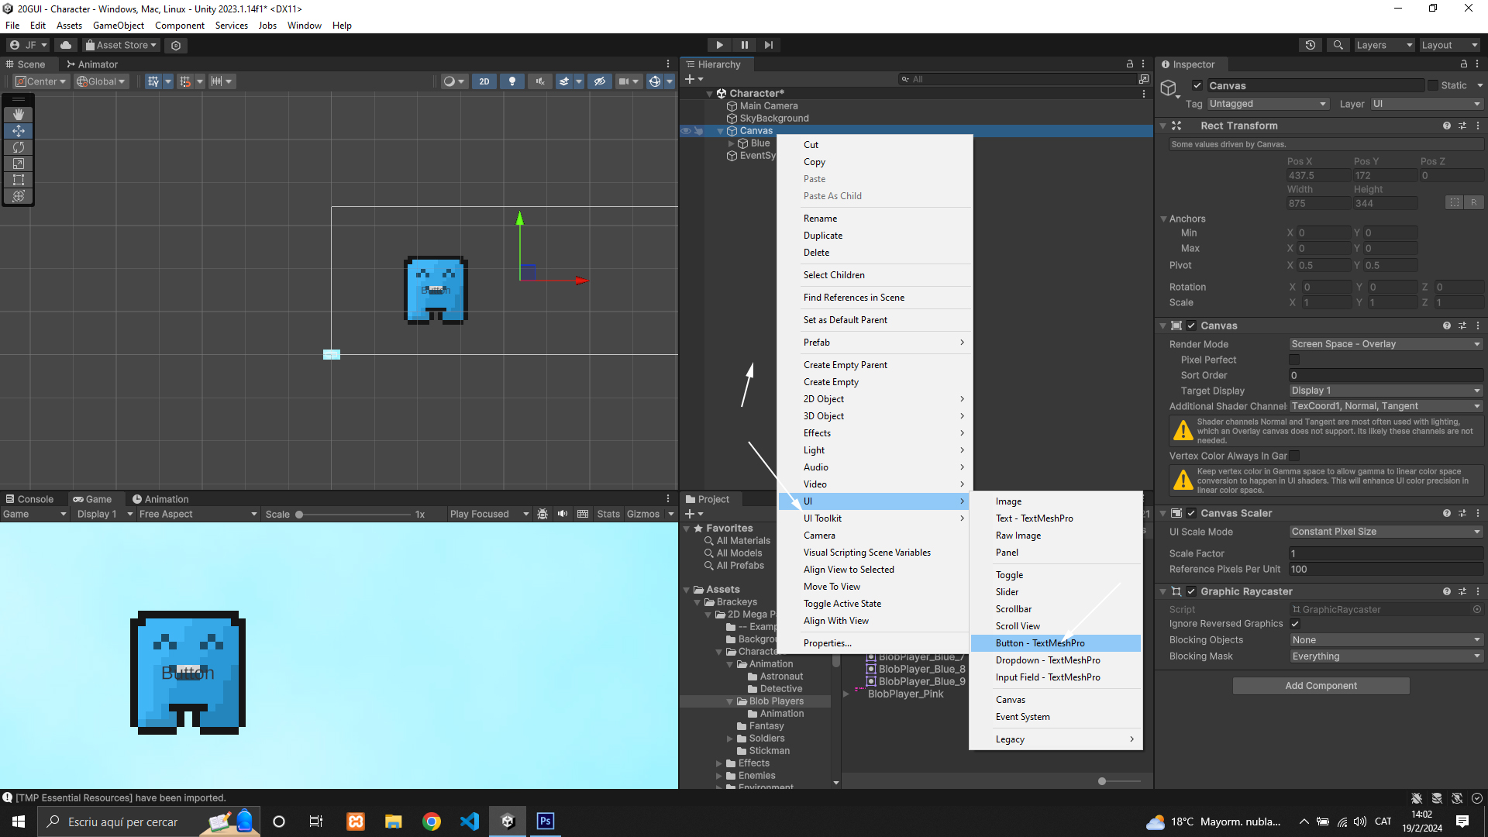Open Visual Studio Code from taskbar
This screenshot has width=1488, height=837.
[x=470, y=821]
